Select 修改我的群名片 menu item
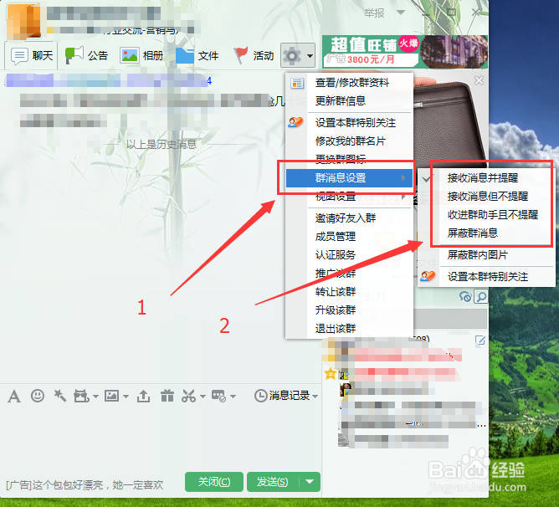The image size is (559, 507). [x=350, y=141]
